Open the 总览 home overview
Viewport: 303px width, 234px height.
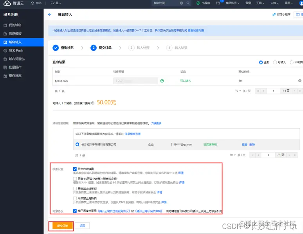click(36, 3)
